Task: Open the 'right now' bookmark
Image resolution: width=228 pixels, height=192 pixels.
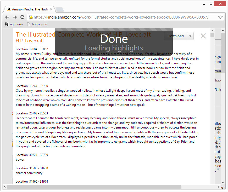Action: tap(14, 24)
